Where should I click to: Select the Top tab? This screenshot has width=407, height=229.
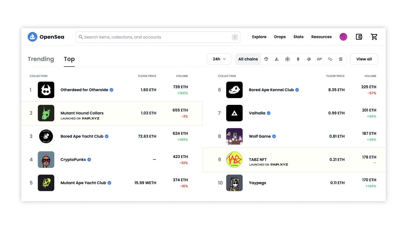coord(69,59)
